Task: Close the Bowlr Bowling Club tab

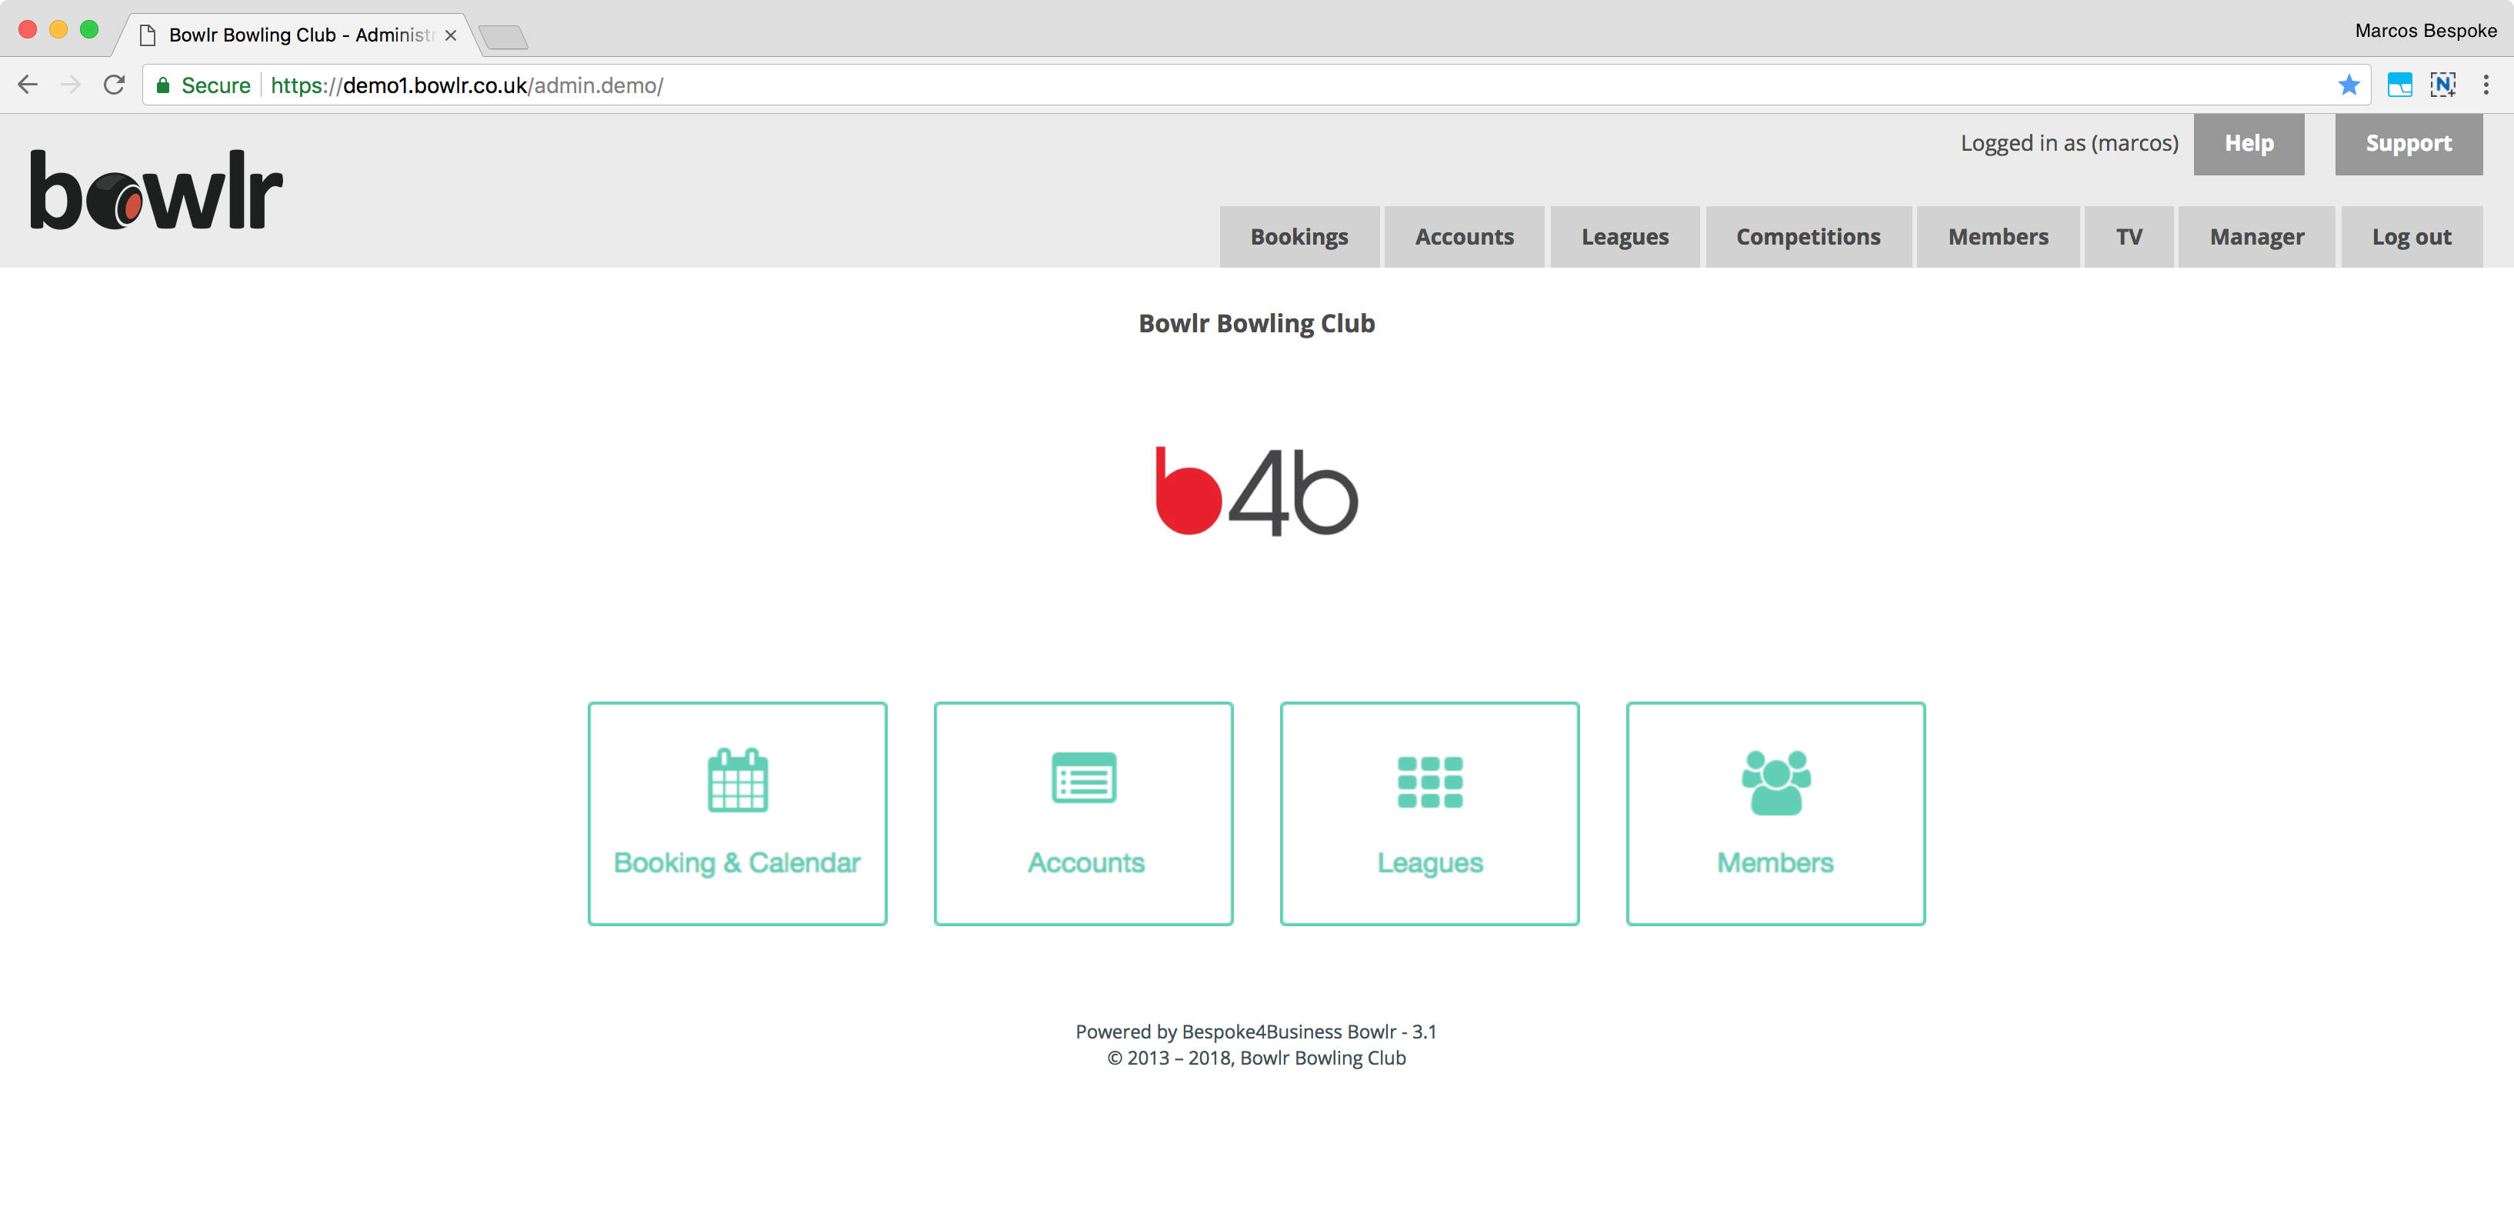Action: (451, 35)
